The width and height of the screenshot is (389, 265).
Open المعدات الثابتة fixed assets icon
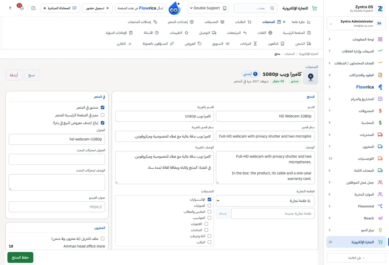tap(380, 170)
